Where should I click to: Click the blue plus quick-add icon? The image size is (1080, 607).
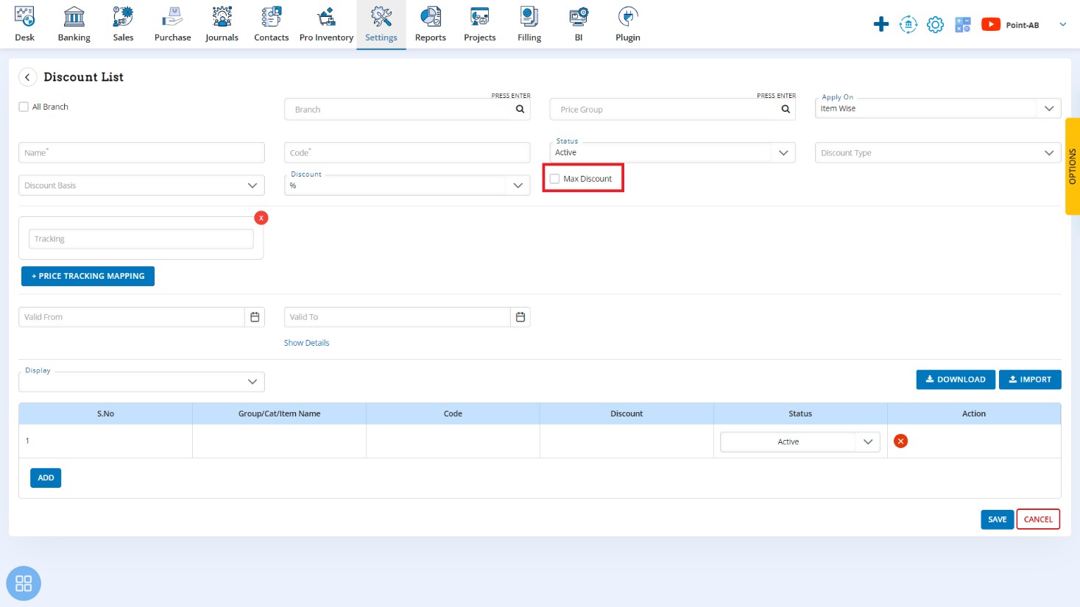point(881,24)
